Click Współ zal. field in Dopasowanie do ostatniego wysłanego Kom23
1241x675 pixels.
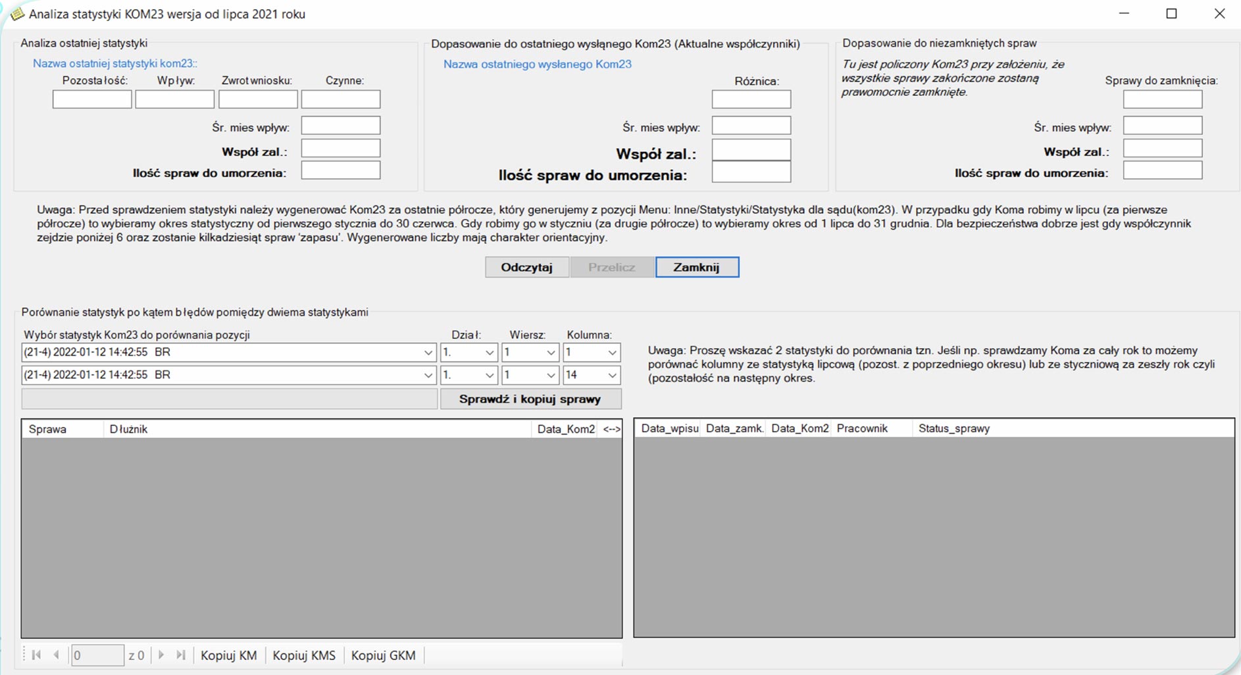click(x=751, y=149)
